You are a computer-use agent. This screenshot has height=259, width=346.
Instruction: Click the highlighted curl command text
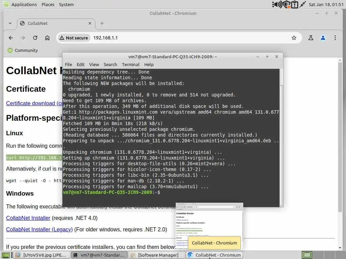(x=34, y=158)
